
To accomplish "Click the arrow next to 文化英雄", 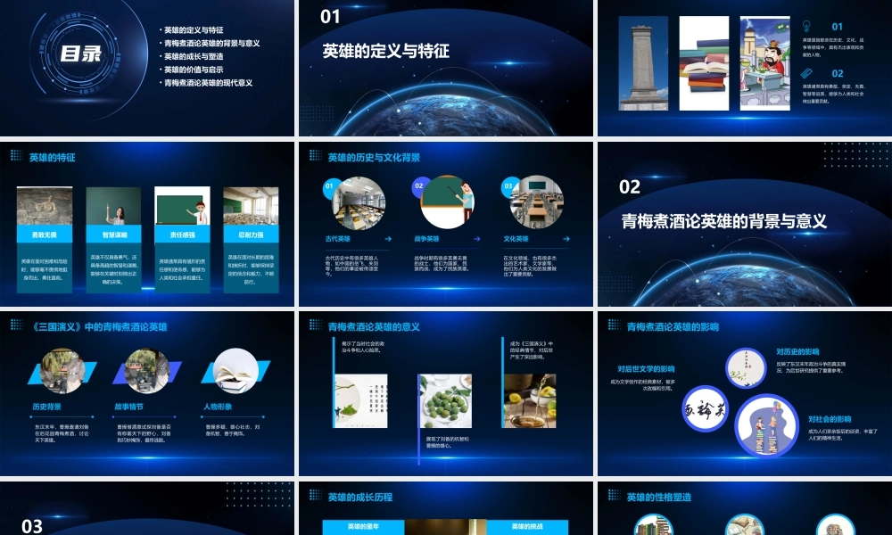I will (x=566, y=239).
